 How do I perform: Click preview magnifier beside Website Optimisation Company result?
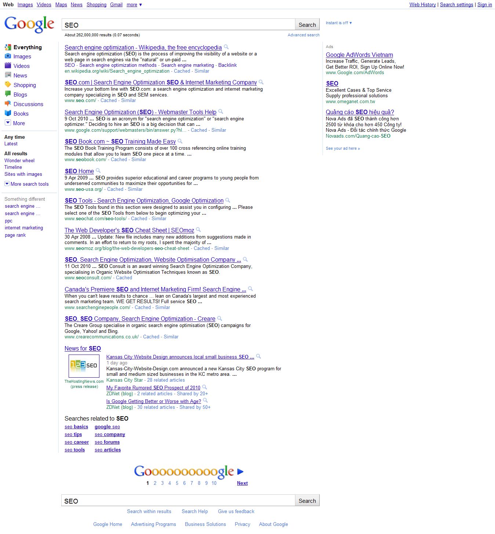pos(245,259)
